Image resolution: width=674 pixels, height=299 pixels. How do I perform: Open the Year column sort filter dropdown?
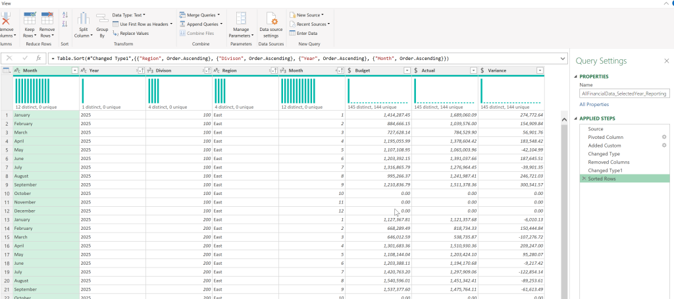tap(141, 70)
